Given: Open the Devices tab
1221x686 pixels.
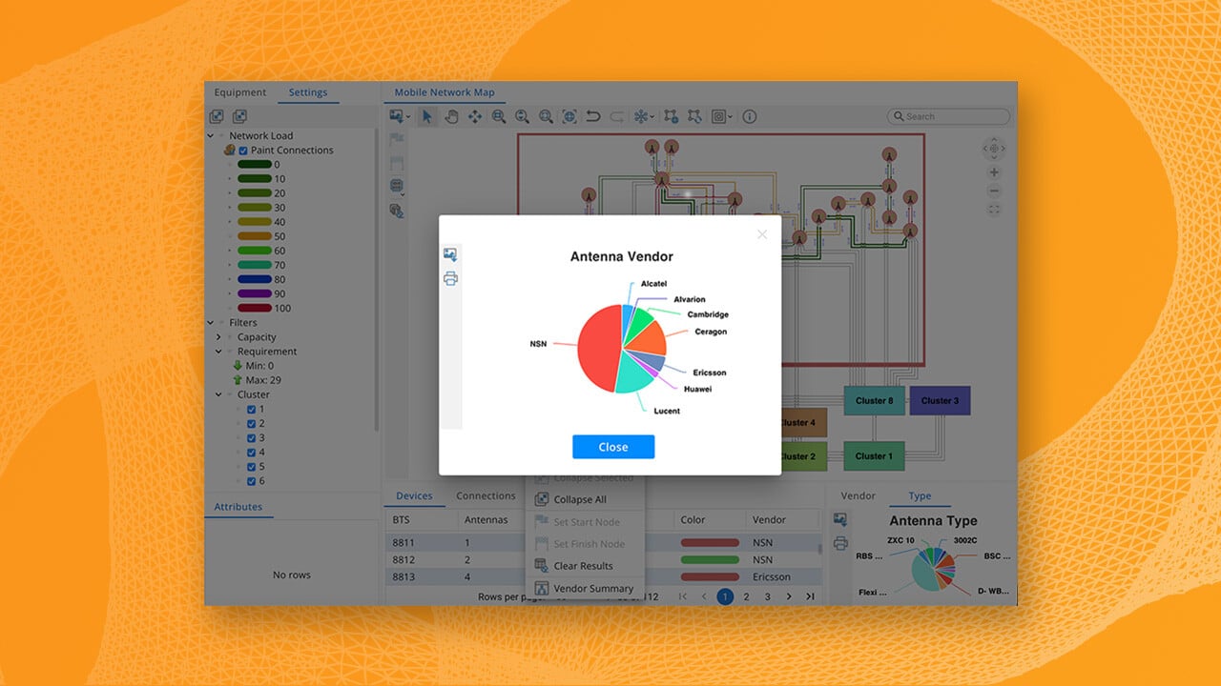Looking at the screenshot, I should click(x=414, y=495).
